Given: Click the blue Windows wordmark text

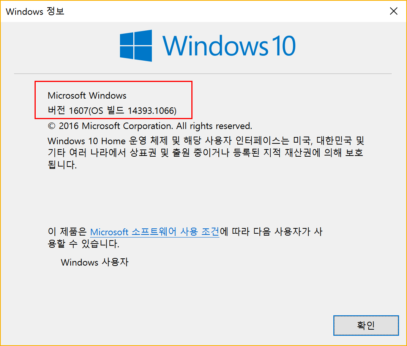Looking at the screenshot, I should (x=215, y=46).
